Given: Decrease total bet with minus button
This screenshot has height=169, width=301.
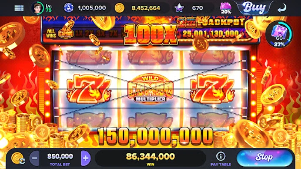Looking at the screenshot, I should pyautogui.click(x=34, y=158).
